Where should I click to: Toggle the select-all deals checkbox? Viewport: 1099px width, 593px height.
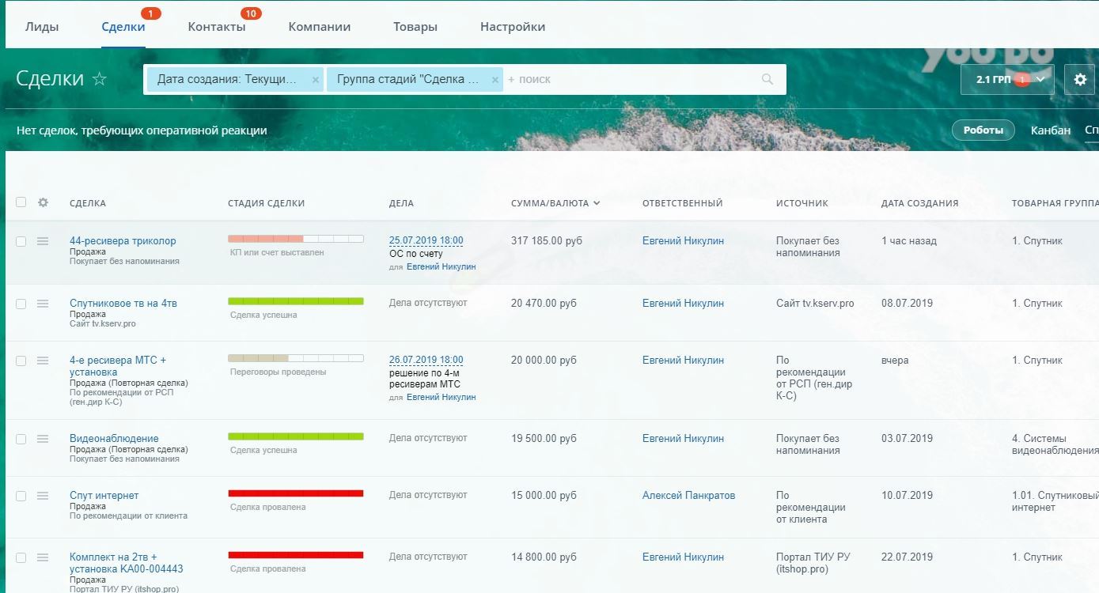tap(21, 202)
